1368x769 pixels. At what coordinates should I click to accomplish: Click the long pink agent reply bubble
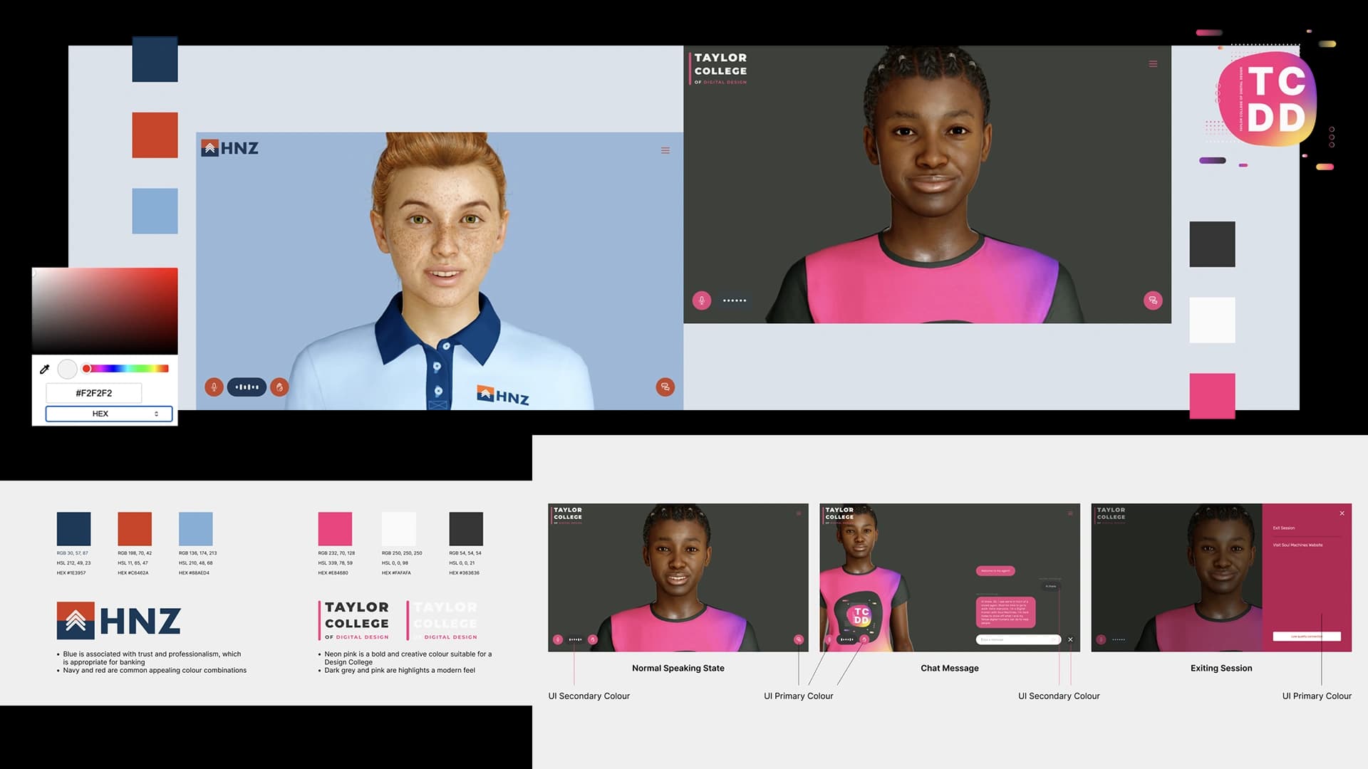tap(1005, 612)
